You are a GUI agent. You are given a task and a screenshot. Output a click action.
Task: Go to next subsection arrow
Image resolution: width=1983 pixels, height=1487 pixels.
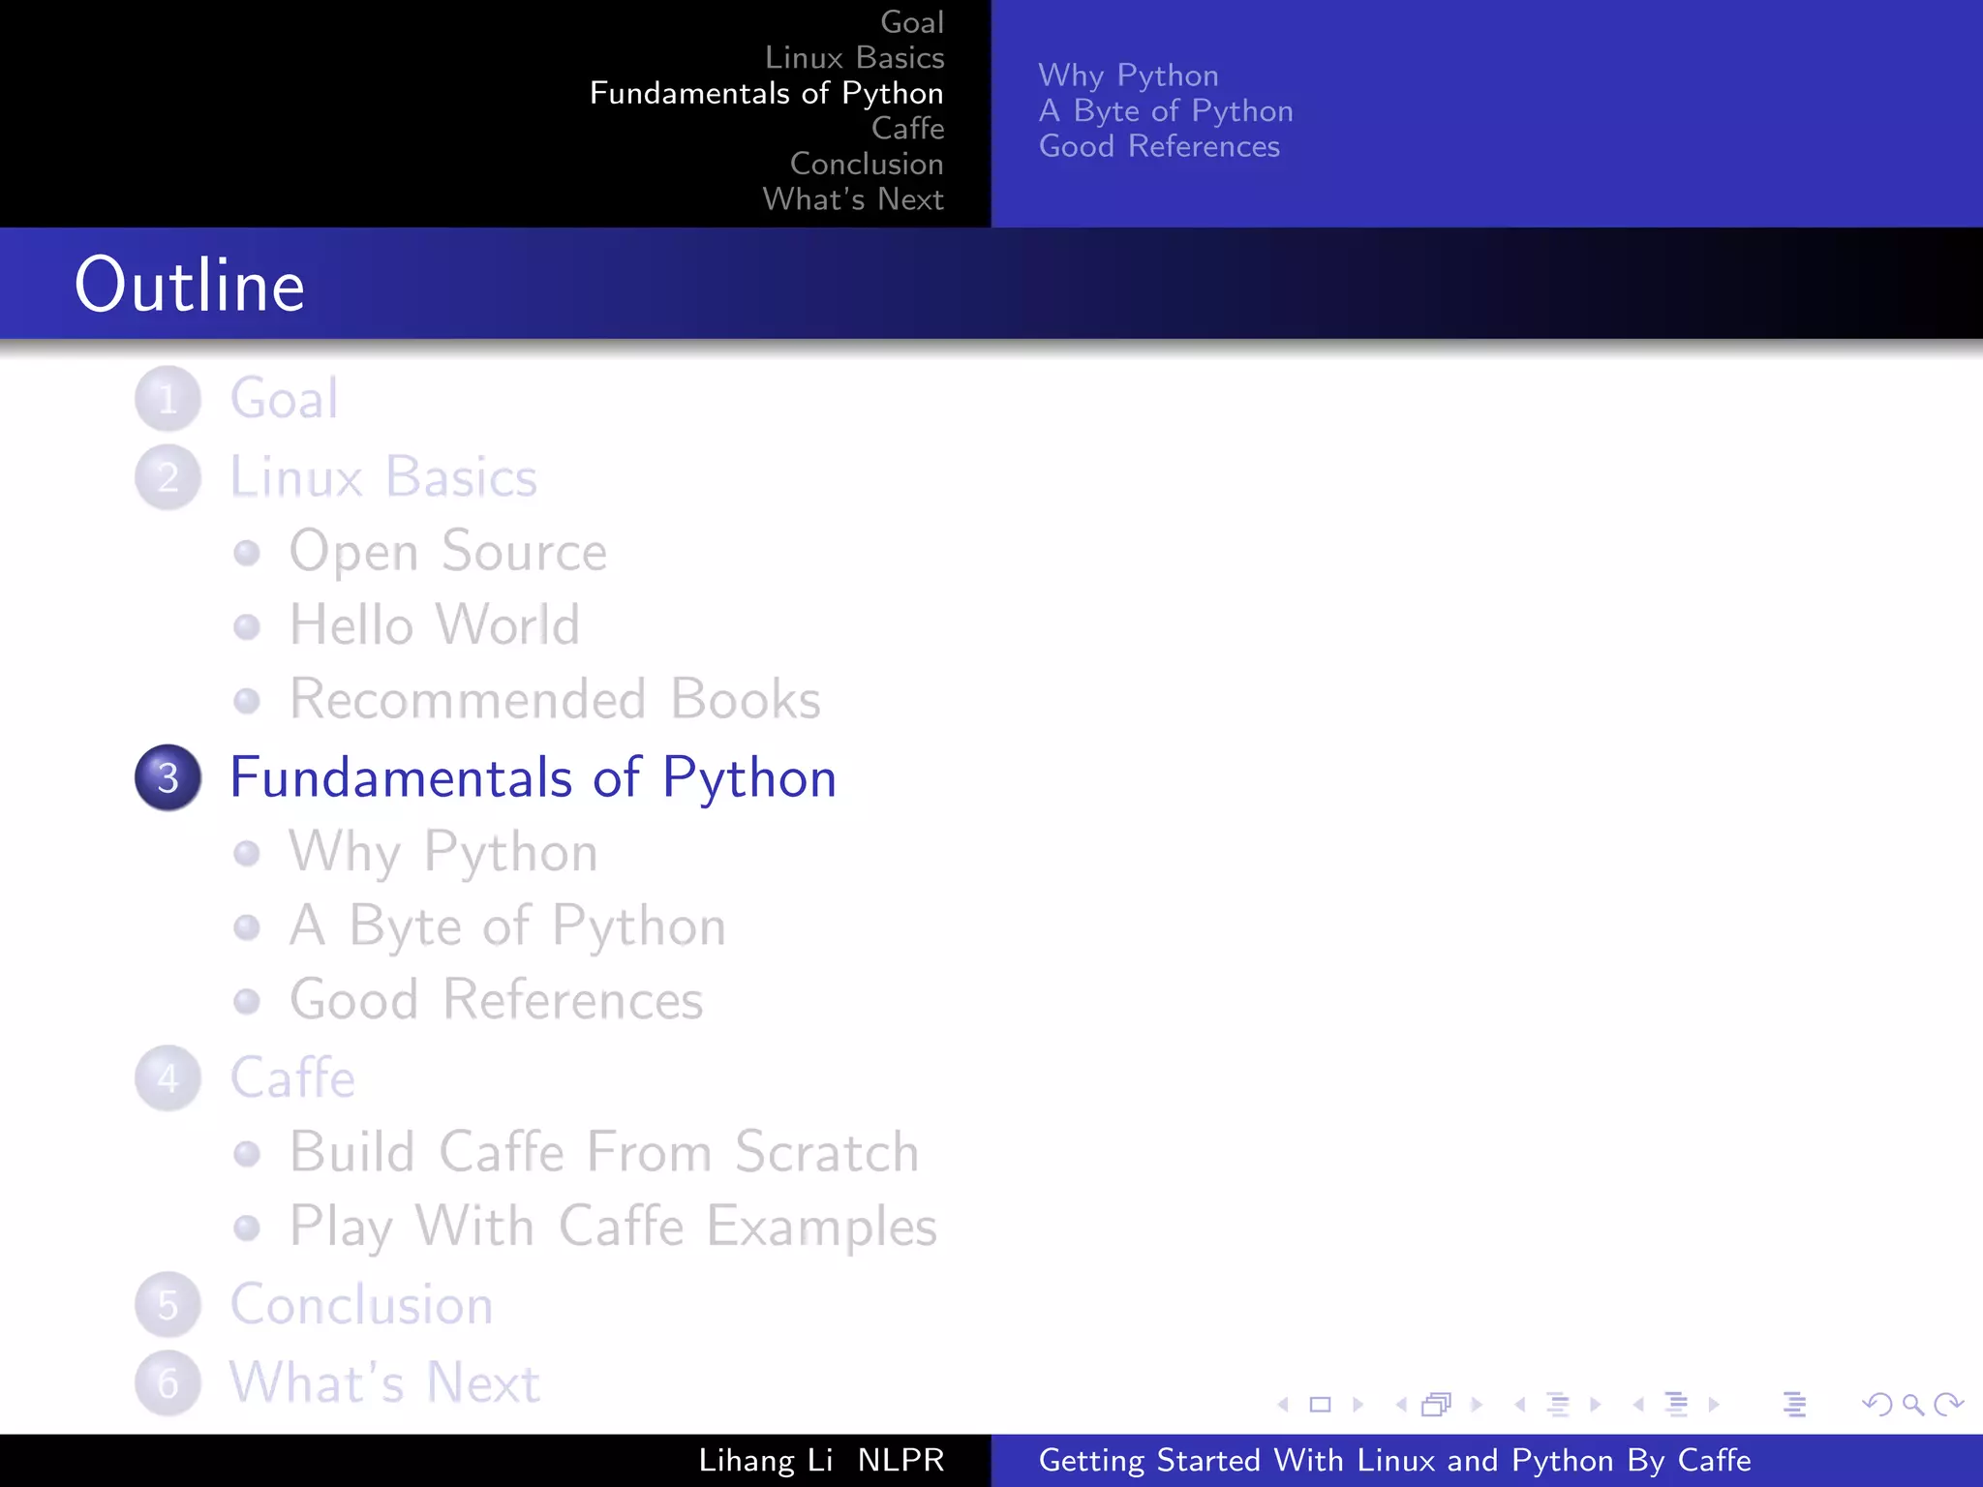pos(1596,1404)
